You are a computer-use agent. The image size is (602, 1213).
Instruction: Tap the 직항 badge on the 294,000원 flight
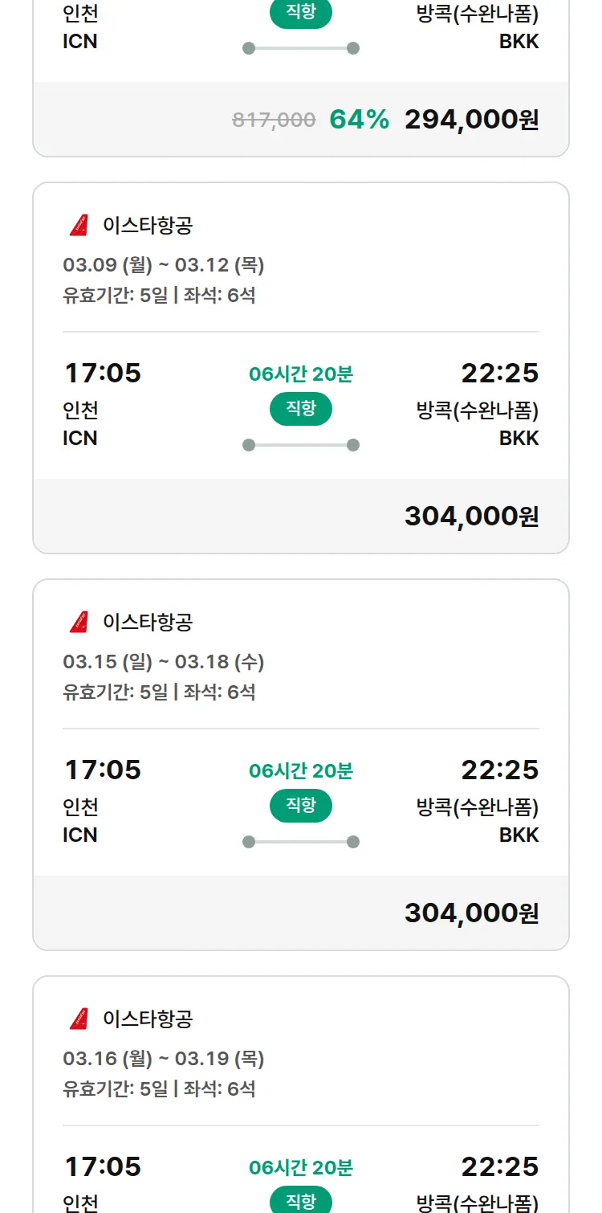301,13
